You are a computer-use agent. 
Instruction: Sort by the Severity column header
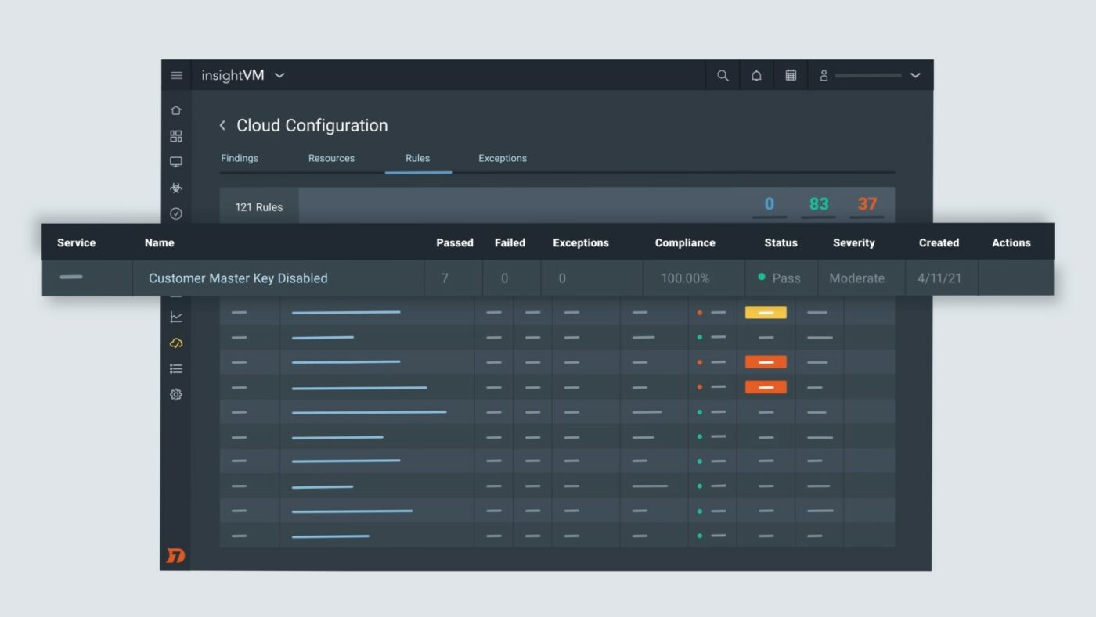(x=853, y=242)
